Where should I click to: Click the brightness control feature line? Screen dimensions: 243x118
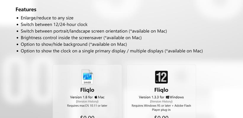coord(81,38)
